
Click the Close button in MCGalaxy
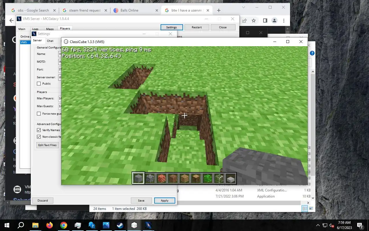(x=223, y=27)
